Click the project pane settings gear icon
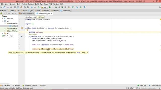This screenshot has height=90, width=161. coord(13,13)
